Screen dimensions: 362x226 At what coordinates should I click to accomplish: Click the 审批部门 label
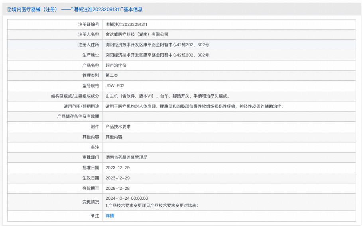(91, 157)
